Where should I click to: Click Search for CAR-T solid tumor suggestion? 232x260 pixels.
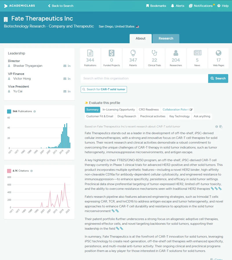(104, 89)
